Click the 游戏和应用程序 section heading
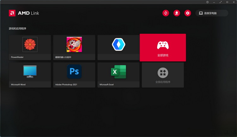Viewport: 237px width, 137px height. [x=17, y=28]
